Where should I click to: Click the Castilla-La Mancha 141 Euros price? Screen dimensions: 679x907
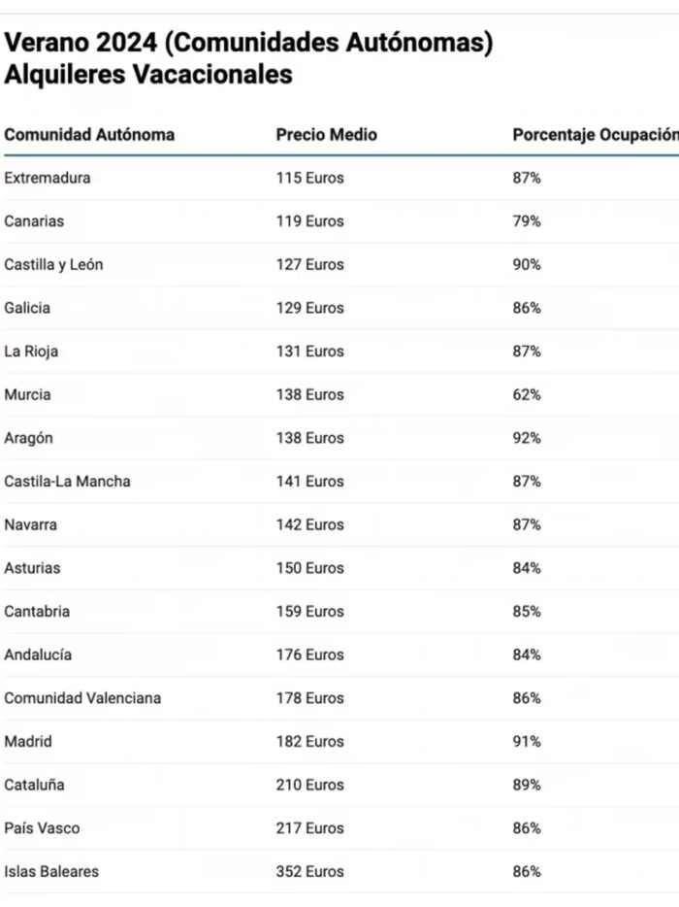tap(309, 482)
